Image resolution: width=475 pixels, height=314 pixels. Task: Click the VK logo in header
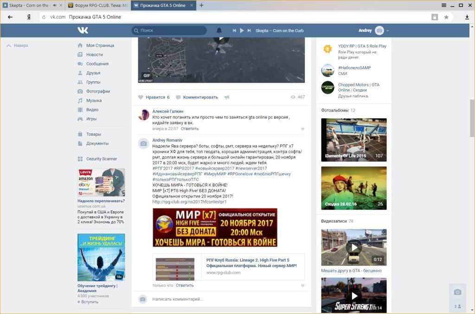(x=83, y=30)
